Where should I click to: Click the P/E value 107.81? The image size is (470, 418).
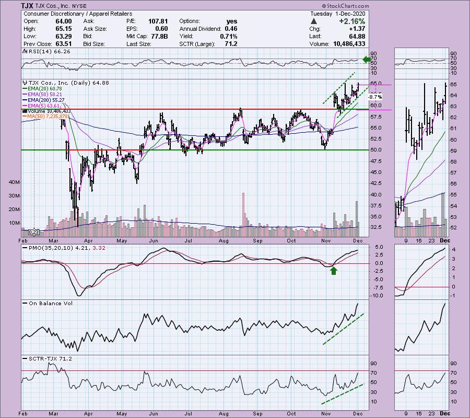(x=158, y=21)
